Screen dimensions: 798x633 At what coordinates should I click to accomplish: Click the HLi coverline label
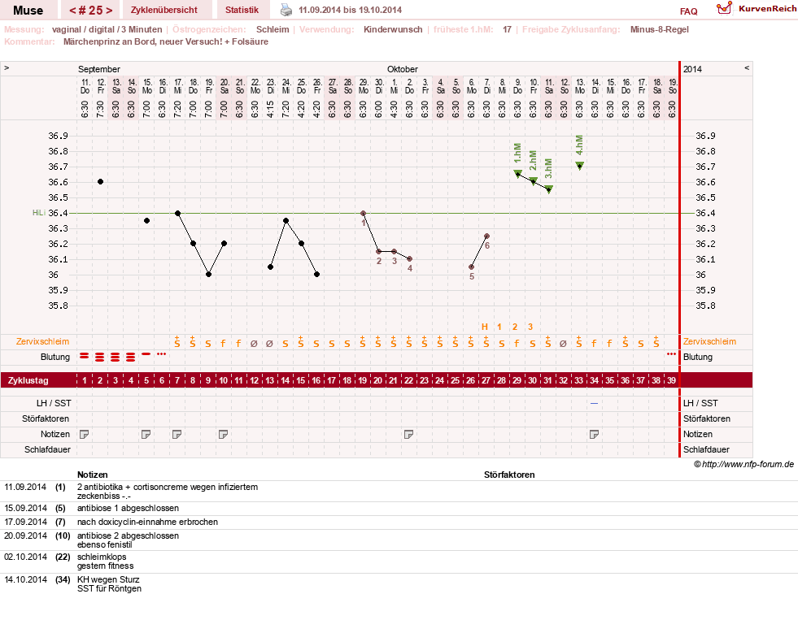pyautogui.click(x=39, y=213)
